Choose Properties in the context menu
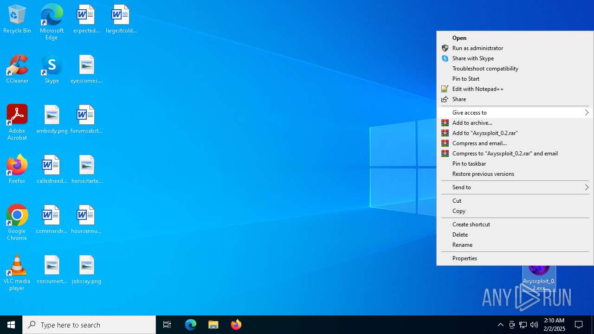The height and width of the screenshot is (334, 594). 515,258
